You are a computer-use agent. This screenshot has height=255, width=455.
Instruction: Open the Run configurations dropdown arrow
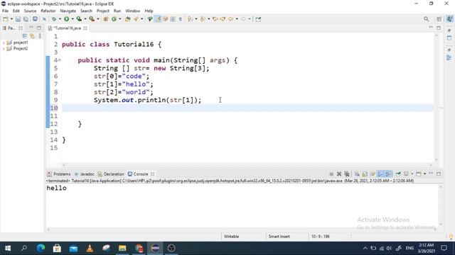click(x=73, y=19)
